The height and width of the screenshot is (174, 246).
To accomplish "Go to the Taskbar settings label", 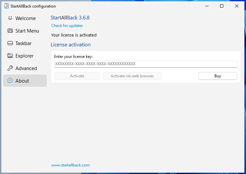I will click(24, 43).
